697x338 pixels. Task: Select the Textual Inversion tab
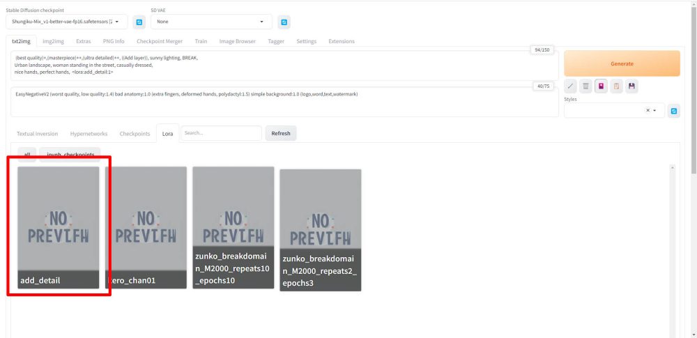pyautogui.click(x=37, y=133)
